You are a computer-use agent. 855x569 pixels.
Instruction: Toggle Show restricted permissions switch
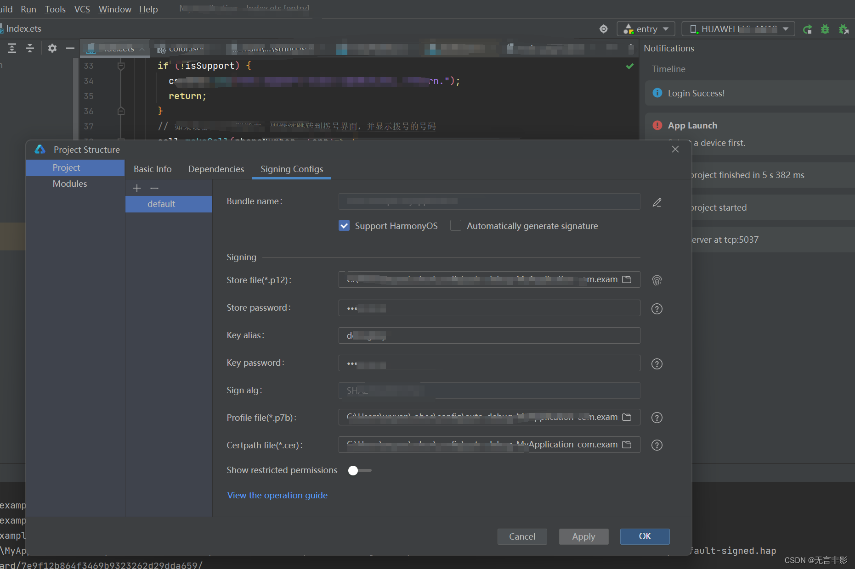point(360,470)
